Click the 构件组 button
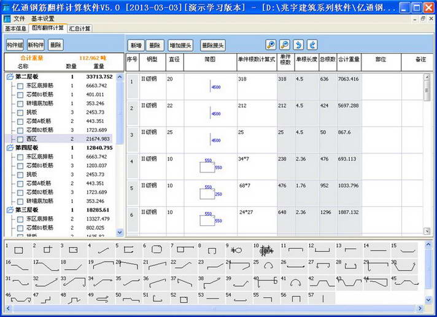Screen dimensions: 437x317 pyautogui.click(x=15, y=45)
